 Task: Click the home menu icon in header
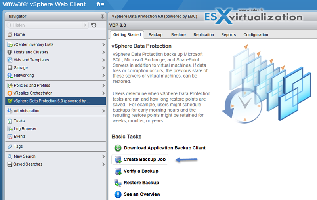[x=100, y=4]
